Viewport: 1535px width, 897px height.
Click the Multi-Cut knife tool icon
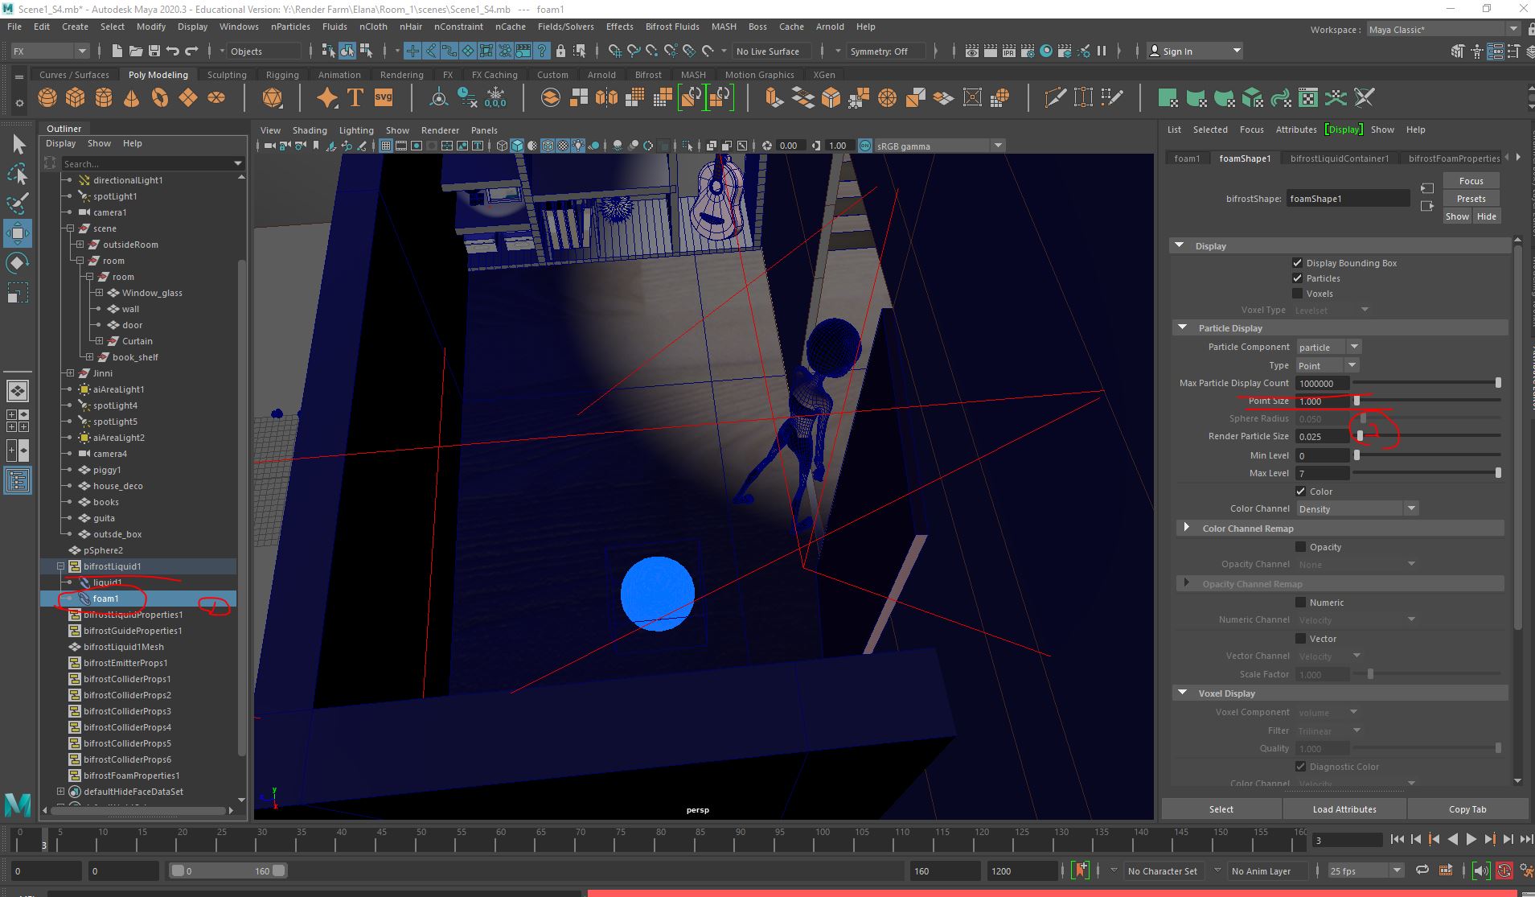tap(1055, 98)
